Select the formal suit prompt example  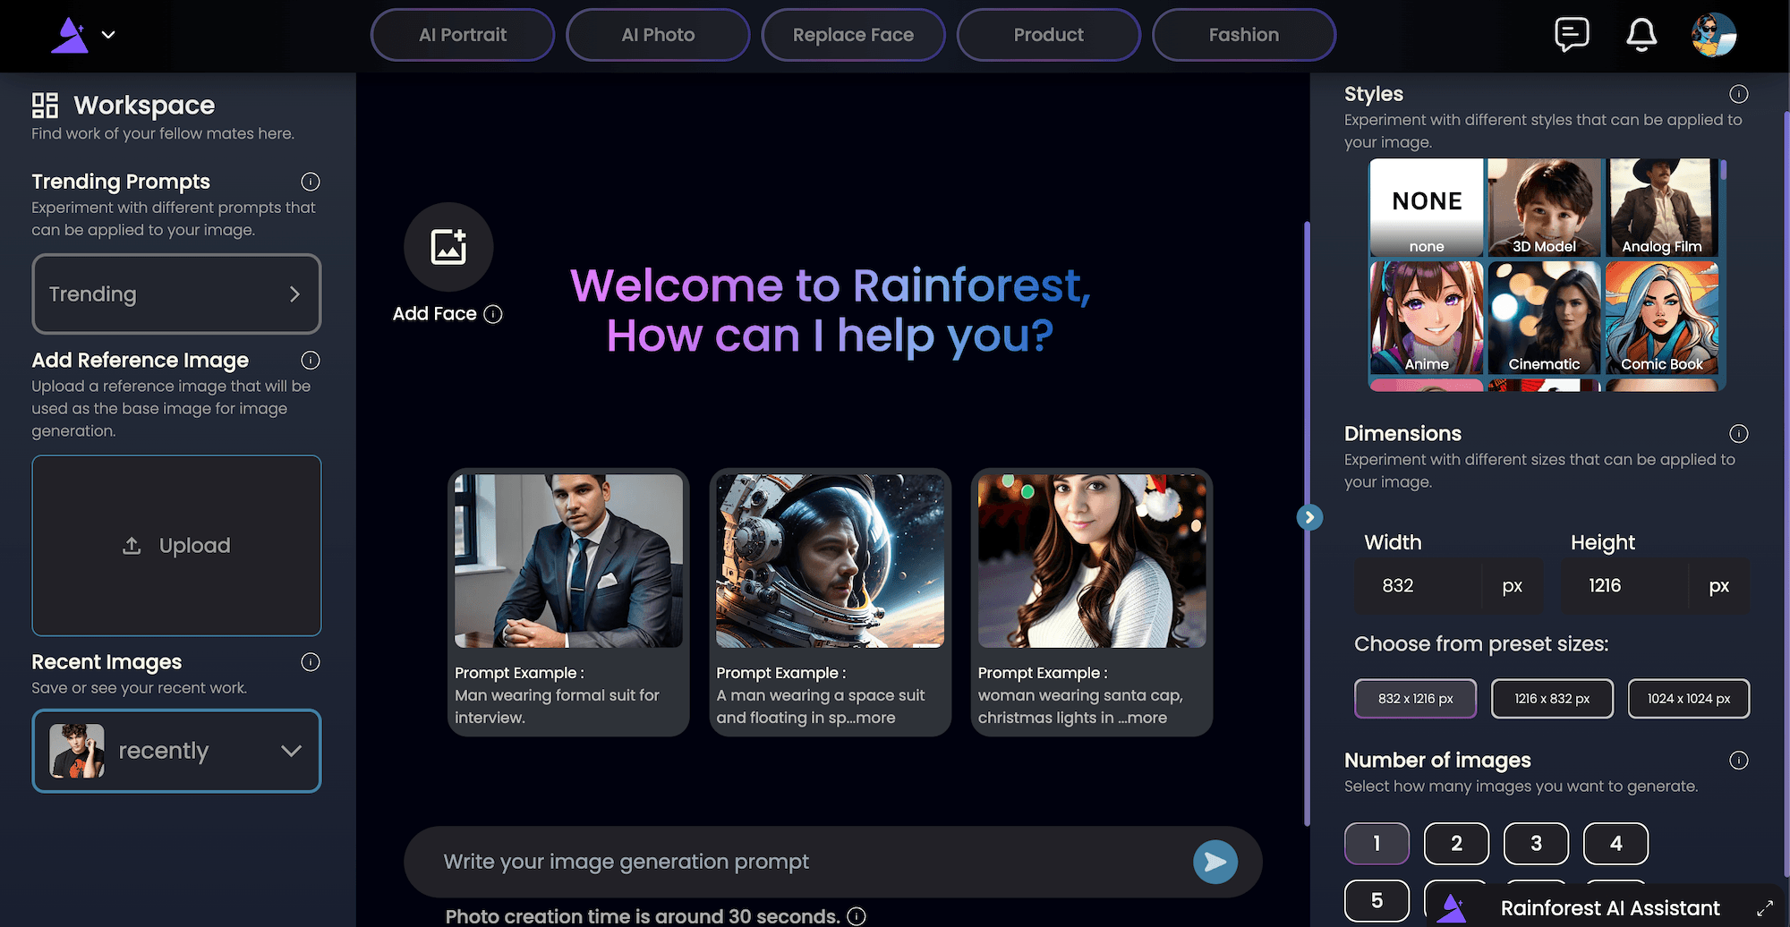coord(568,602)
